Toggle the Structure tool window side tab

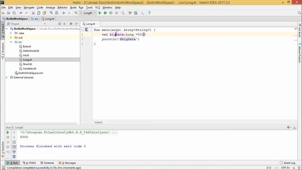point(3,51)
